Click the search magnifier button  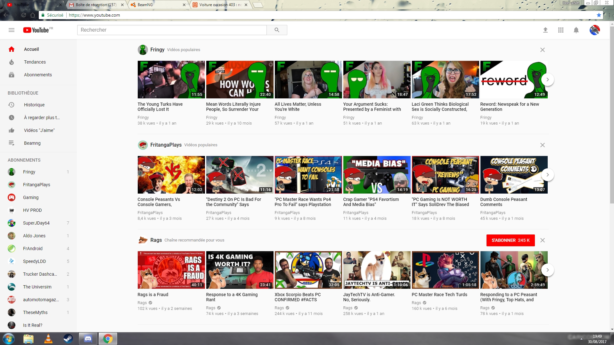(277, 30)
